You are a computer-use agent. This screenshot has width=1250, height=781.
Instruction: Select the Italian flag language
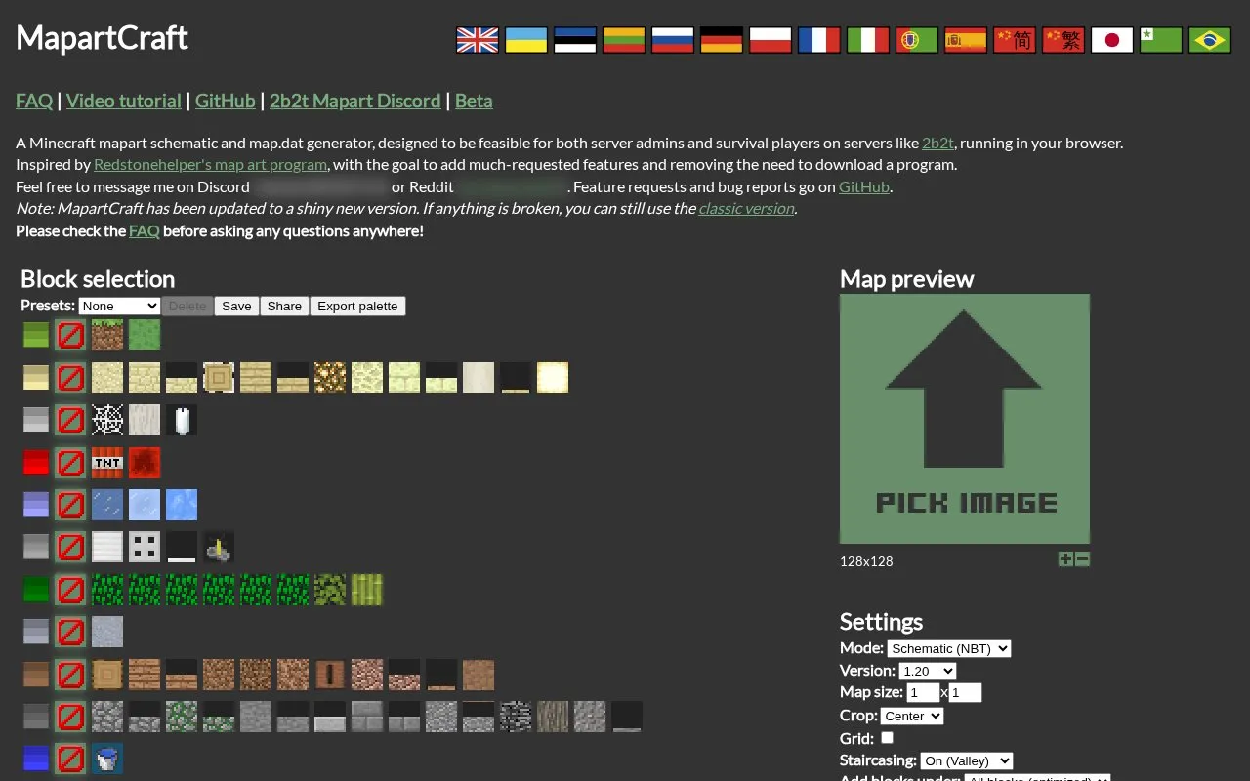point(868,40)
